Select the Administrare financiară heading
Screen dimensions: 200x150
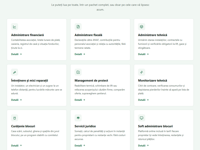[27, 35]
